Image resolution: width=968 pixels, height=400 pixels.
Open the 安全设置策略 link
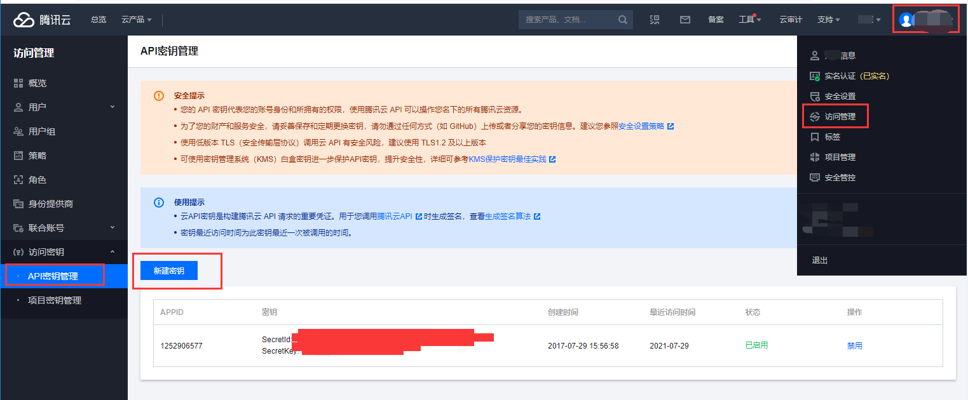(x=641, y=126)
